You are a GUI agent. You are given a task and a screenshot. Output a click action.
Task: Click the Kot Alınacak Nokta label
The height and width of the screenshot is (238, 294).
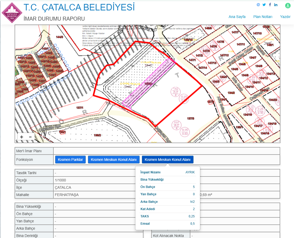(x=168, y=236)
